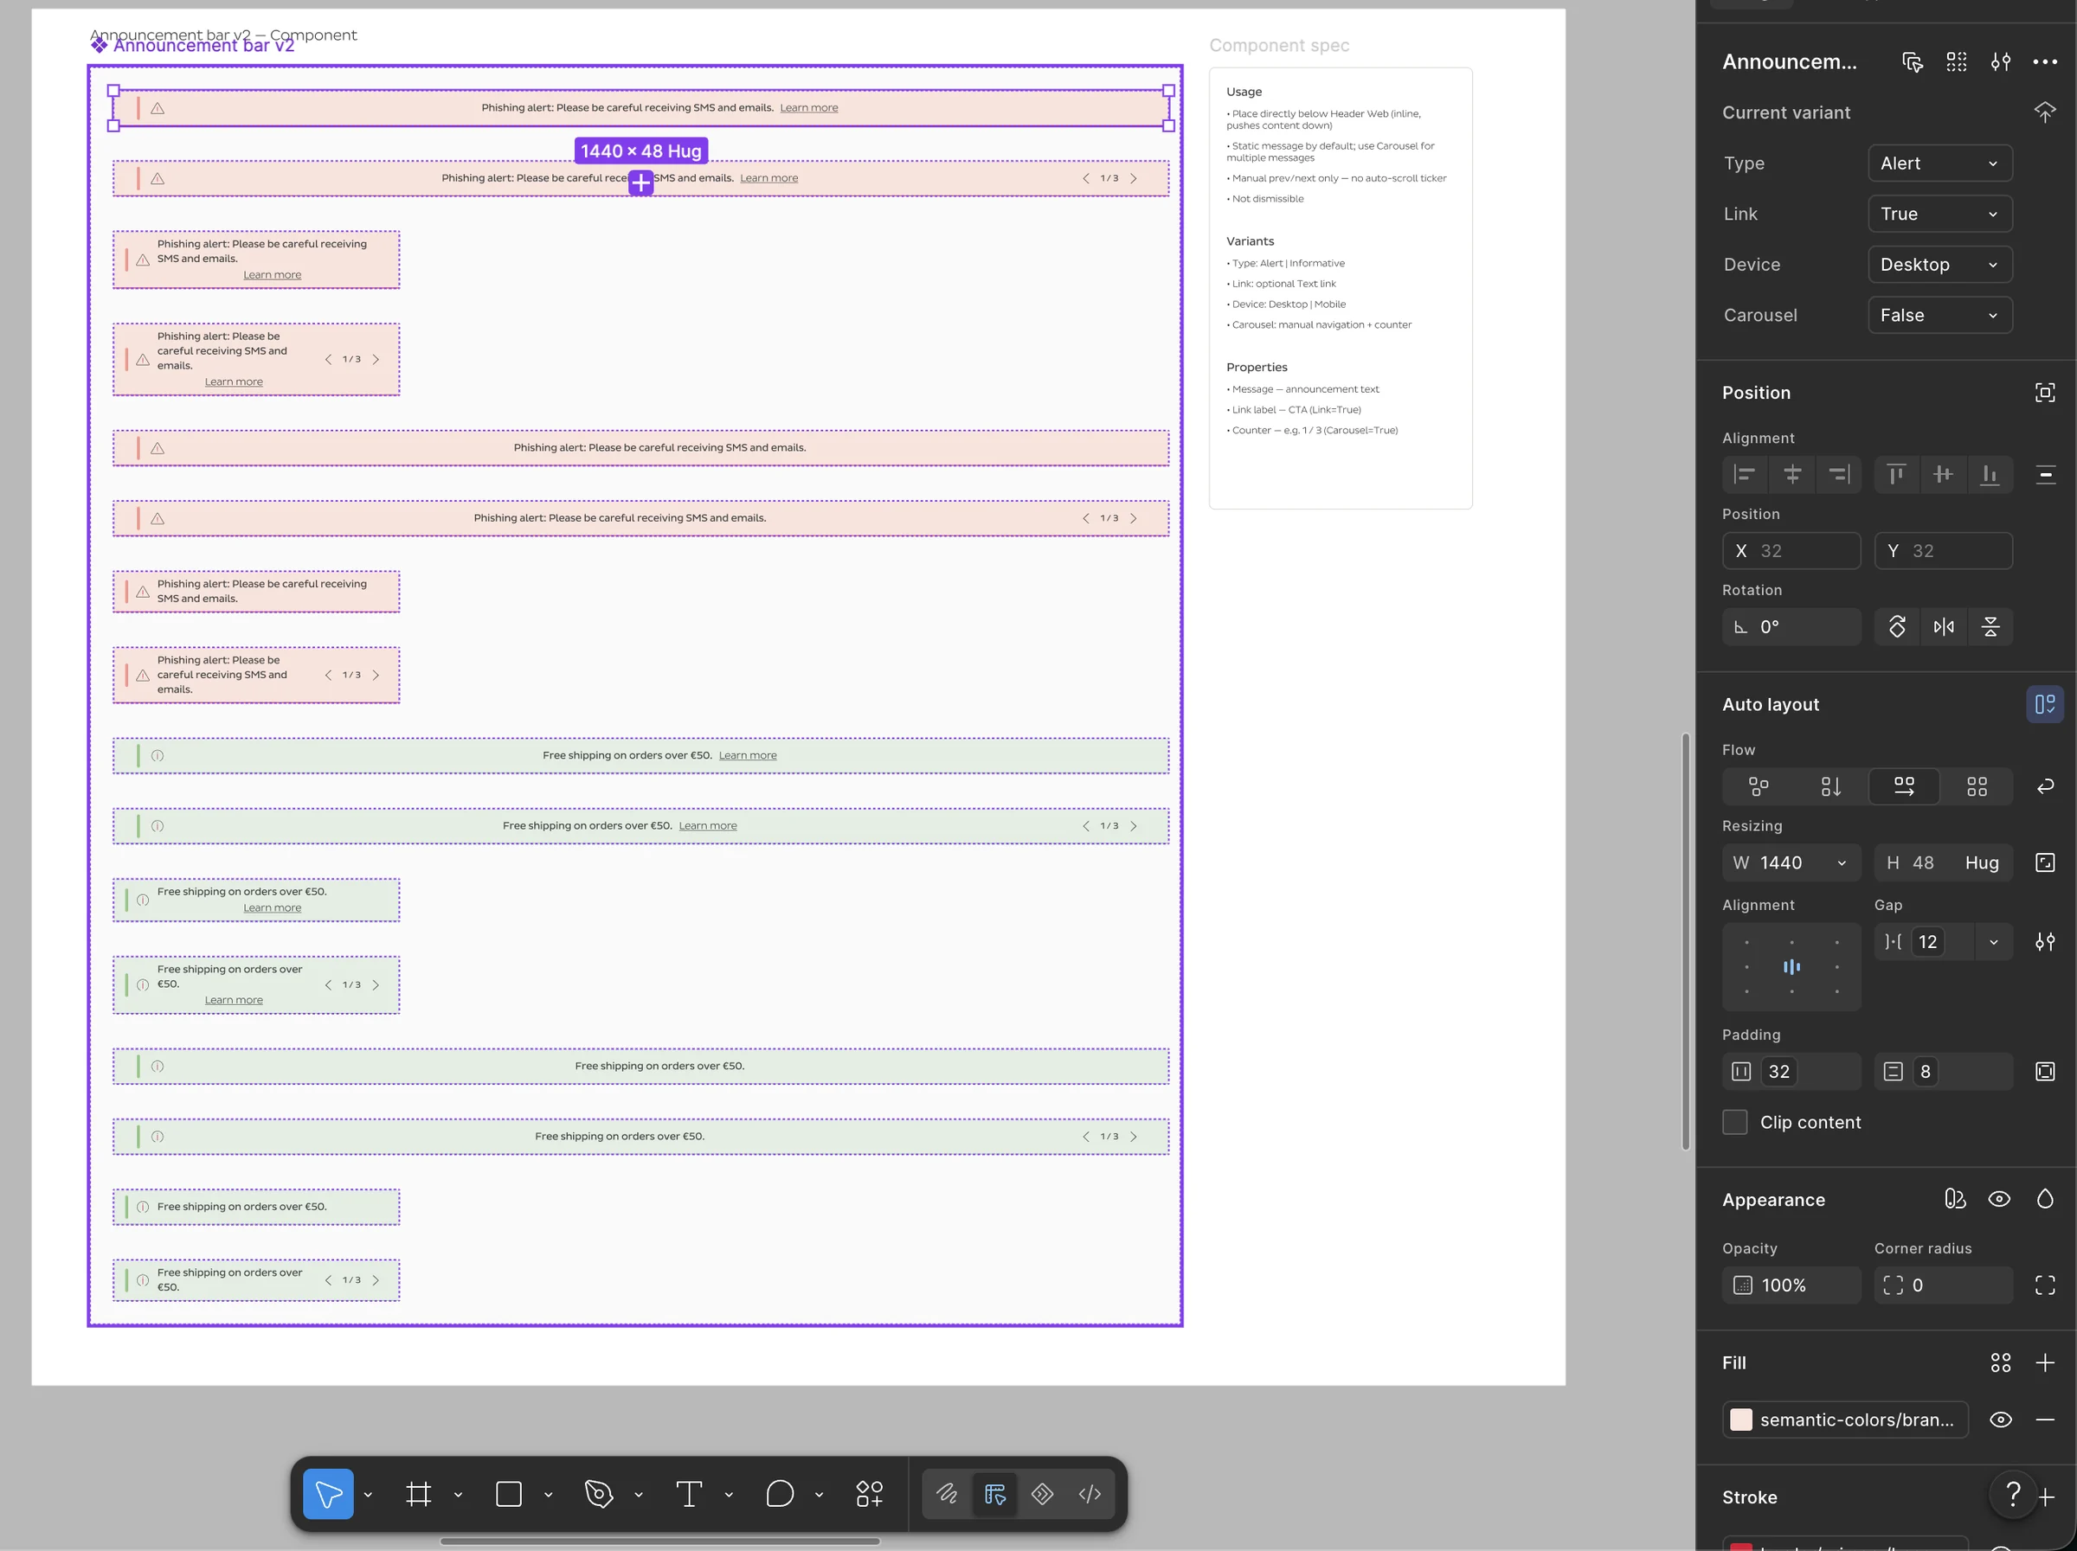Rotate the selection 90 degrees
The height and width of the screenshot is (1551, 2077).
[x=1897, y=627]
